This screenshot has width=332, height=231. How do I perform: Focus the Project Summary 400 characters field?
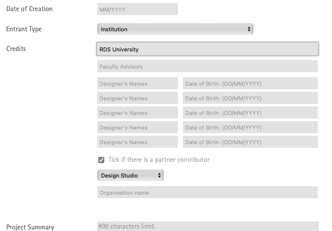point(207,226)
